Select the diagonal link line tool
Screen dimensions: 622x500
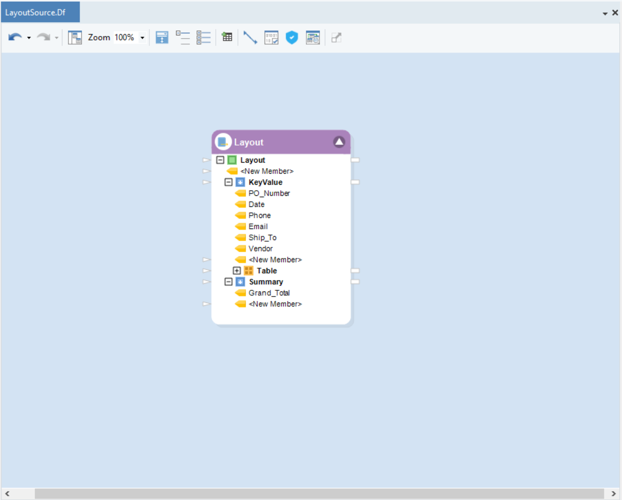[250, 38]
